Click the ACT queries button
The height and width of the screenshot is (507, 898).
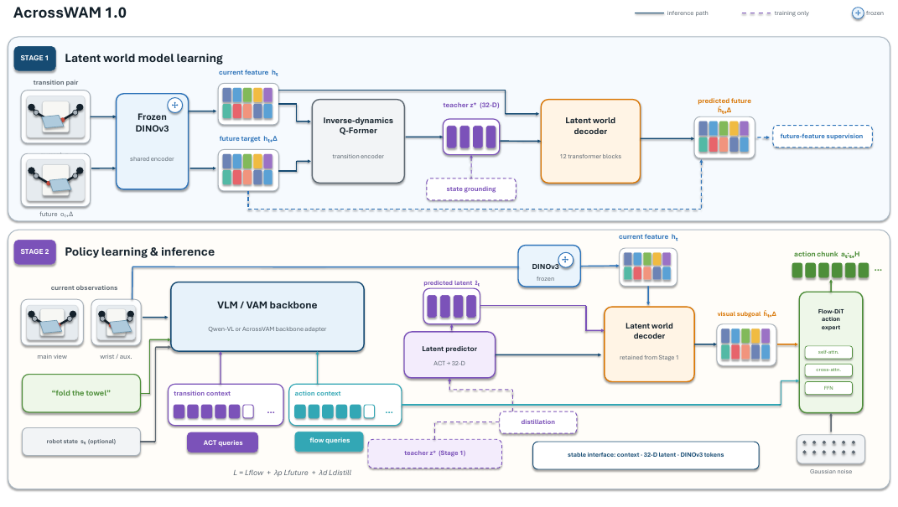[x=223, y=443]
